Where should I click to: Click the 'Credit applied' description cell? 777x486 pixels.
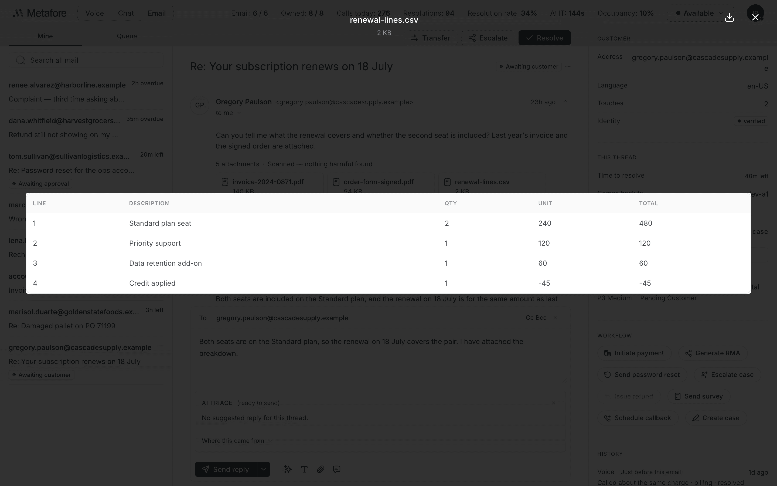point(152,283)
